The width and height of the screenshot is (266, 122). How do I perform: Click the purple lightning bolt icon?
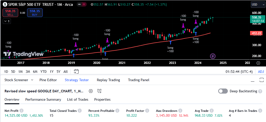click(x=213, y=56)
